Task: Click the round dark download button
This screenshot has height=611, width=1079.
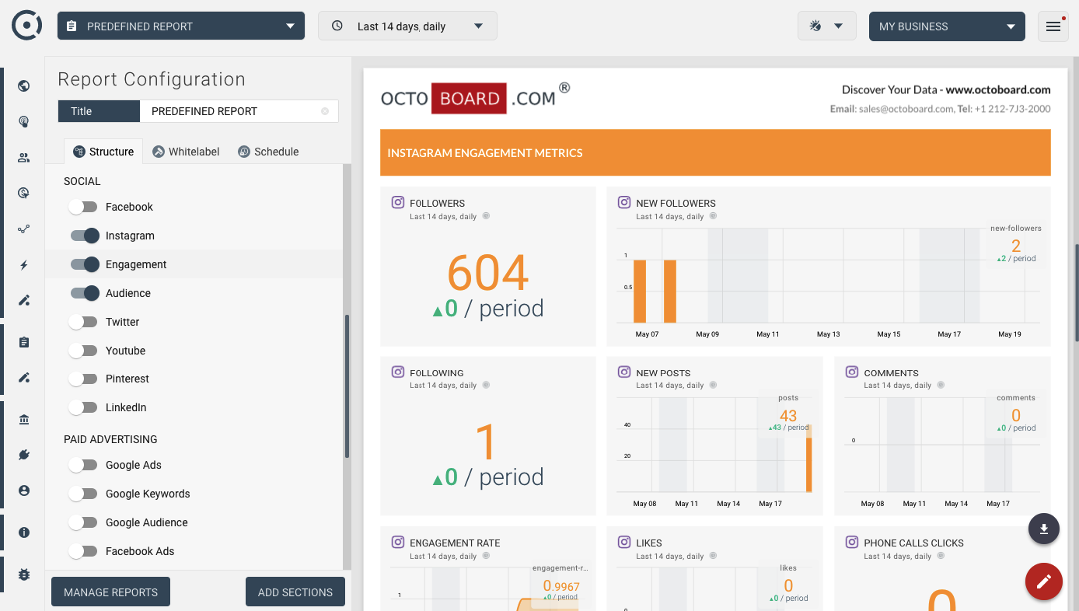Action: tap(1044, 529)
